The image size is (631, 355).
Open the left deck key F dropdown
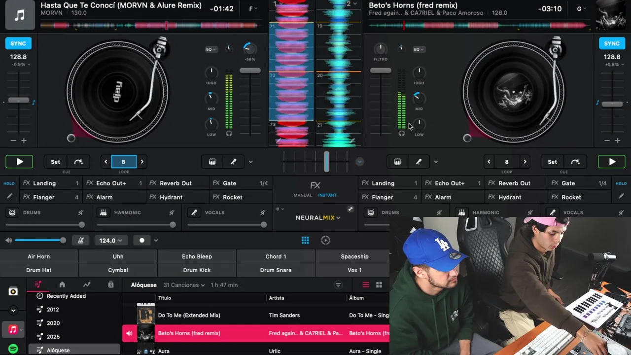(253, 9)
